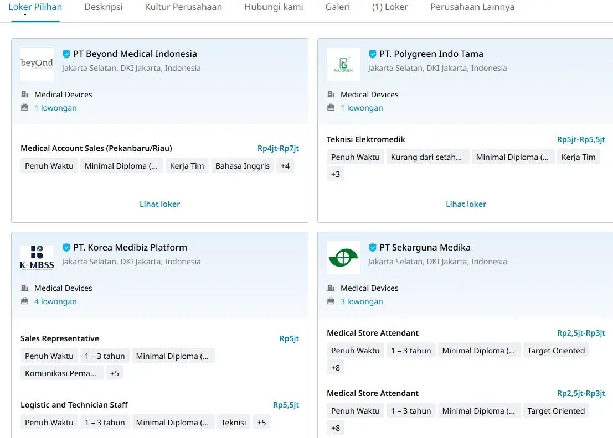
Task: Click the K-MBSS company logo
Action: [37, 258]
